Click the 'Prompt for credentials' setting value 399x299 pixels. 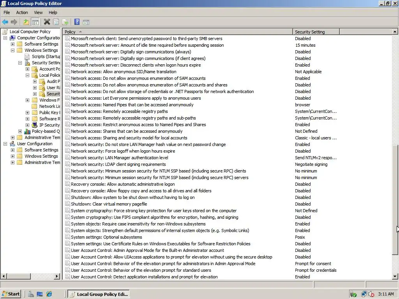point(316,270)
